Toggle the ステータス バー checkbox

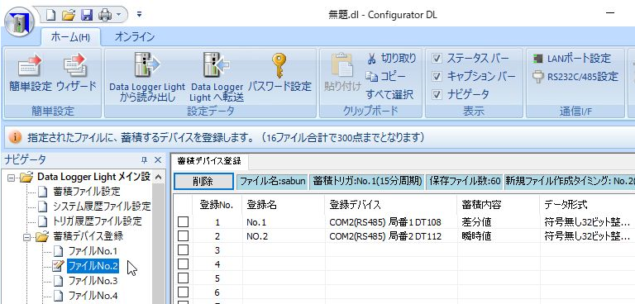click(x=437, y=59)
